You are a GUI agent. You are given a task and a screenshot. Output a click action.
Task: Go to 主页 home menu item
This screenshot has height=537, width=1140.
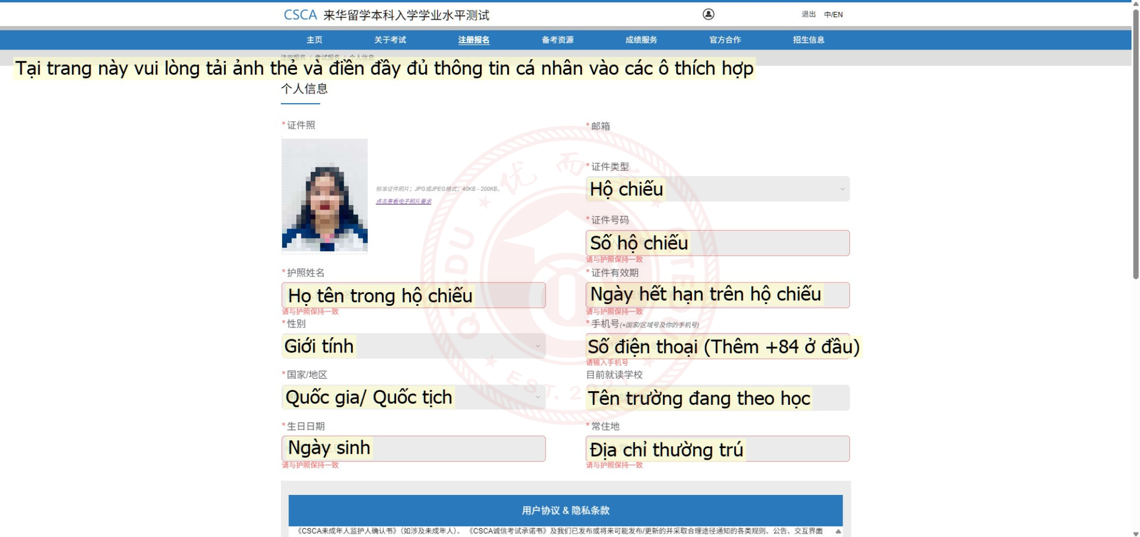pos(314,40)
